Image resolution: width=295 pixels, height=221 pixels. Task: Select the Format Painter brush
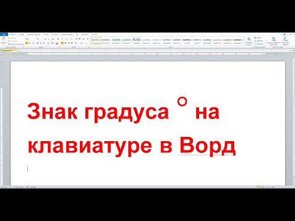(9, 44)
